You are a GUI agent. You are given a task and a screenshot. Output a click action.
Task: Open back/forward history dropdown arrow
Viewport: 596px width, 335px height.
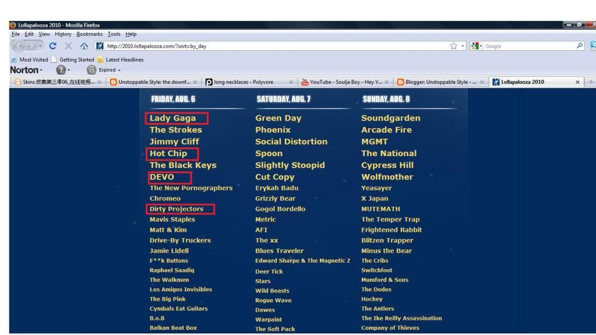click(x=40, y=46)
